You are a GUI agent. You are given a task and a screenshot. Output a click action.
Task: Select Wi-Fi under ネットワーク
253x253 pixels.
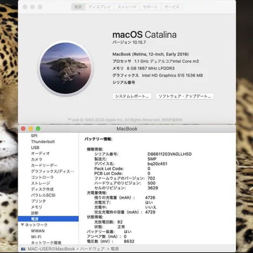(36, 237)
